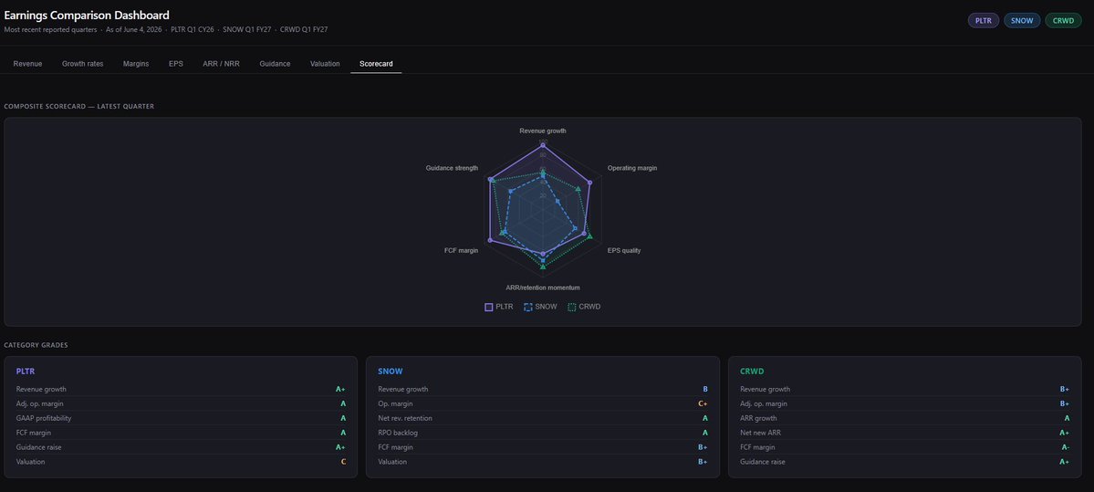
Task: Click PLTR's Guidance raise row
Action: tap(181, 447)
